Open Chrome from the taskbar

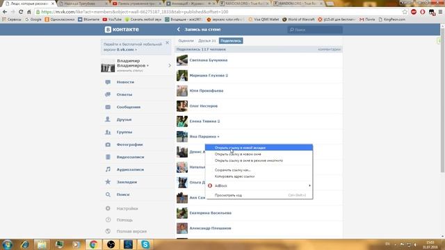pos(93,244)
